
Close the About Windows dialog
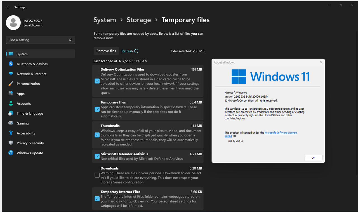(x=321, y=62)
